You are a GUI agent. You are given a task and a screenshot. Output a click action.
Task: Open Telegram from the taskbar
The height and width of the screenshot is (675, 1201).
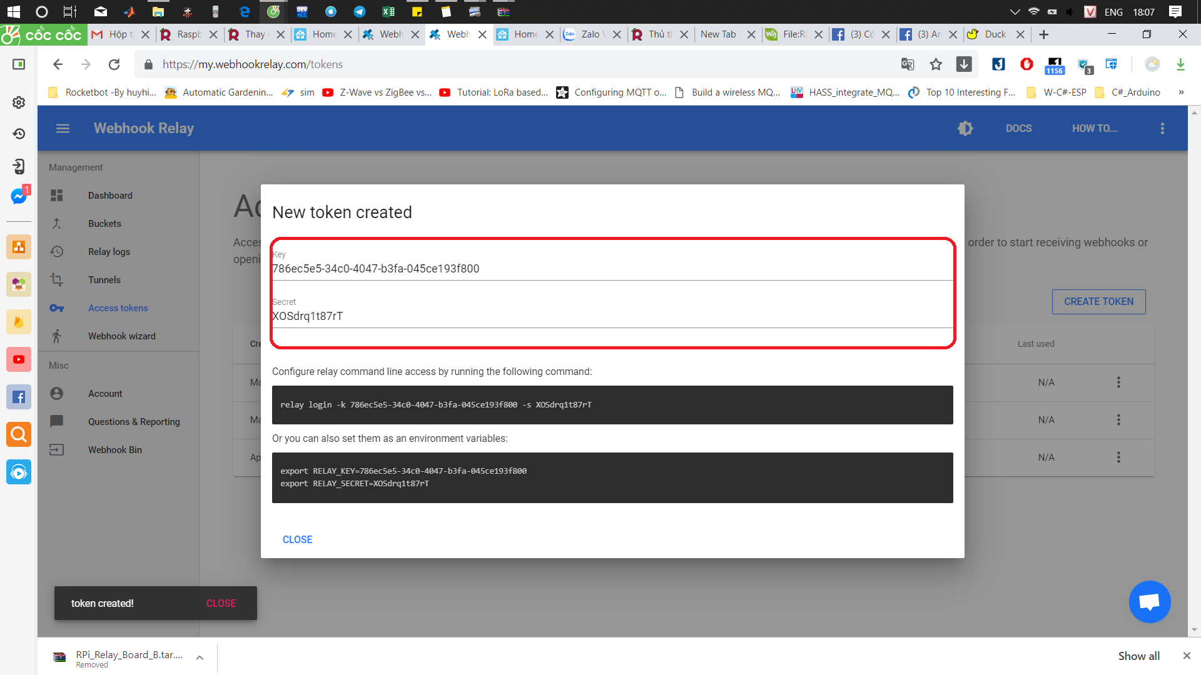point(359,11)
